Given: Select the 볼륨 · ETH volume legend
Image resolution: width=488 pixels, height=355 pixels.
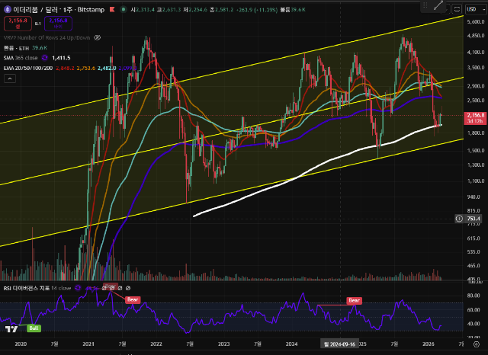Looking at the screenshot, I should tap(16, 48).
